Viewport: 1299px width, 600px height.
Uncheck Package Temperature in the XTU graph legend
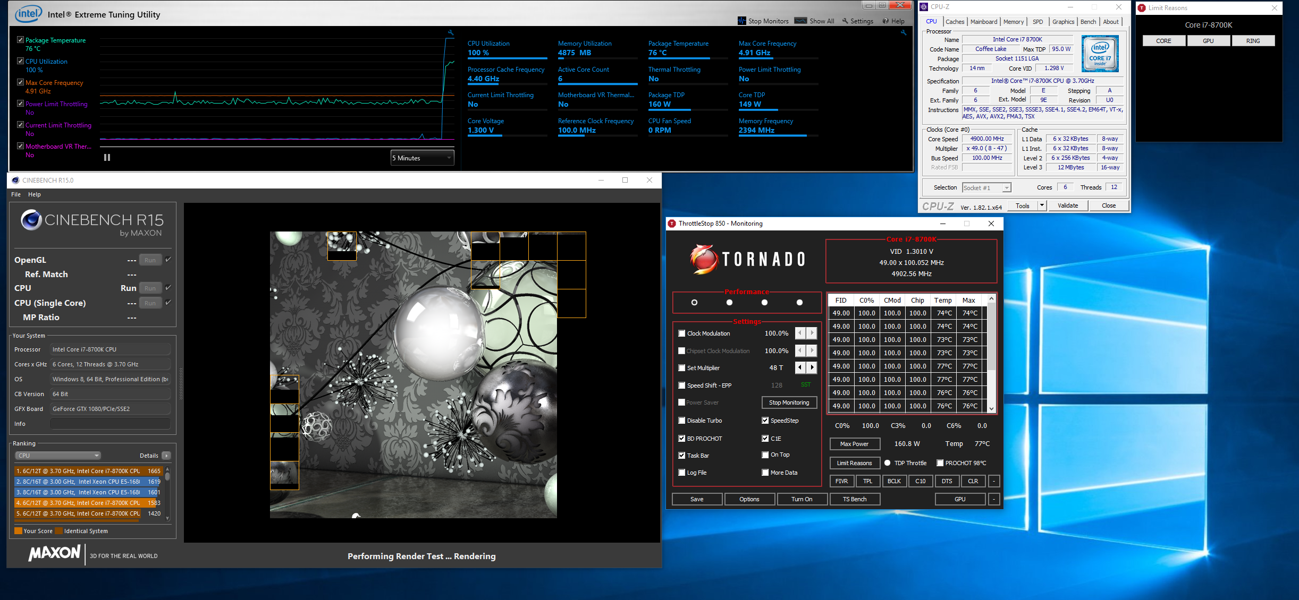coord(20,40)
